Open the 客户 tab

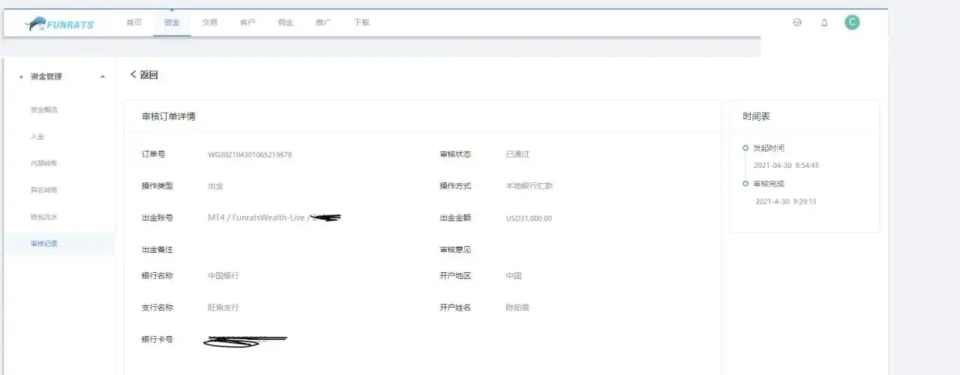247,22
